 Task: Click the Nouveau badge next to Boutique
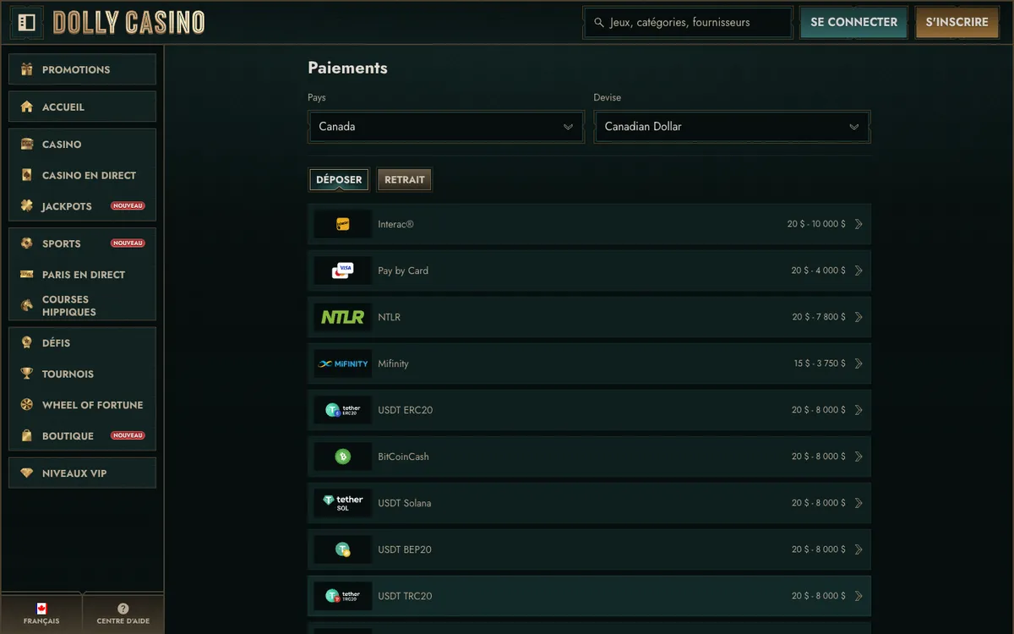tap(128, 435)
